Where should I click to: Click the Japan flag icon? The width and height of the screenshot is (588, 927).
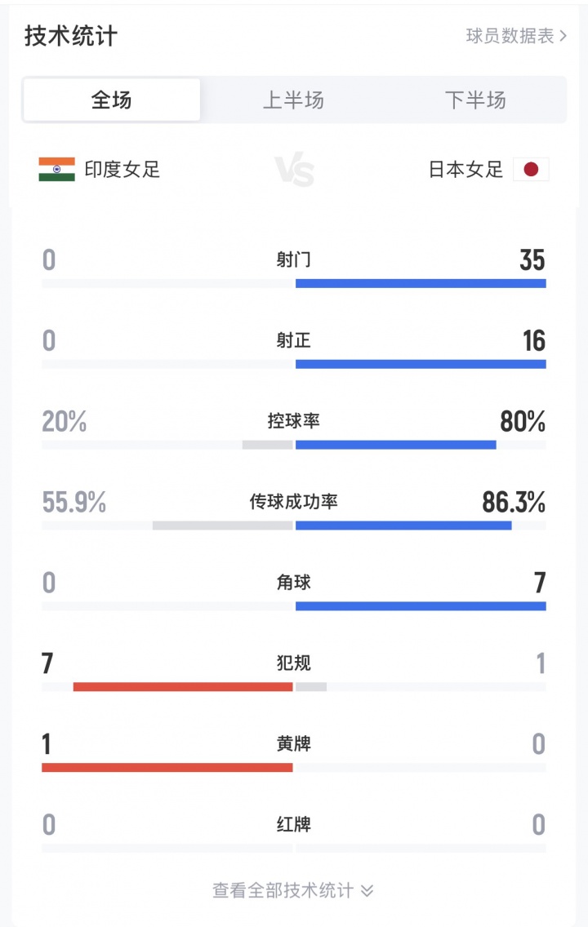(x=531, y=170)
